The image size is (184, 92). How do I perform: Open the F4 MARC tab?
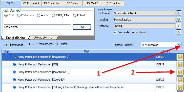click(x=93, y=3)
